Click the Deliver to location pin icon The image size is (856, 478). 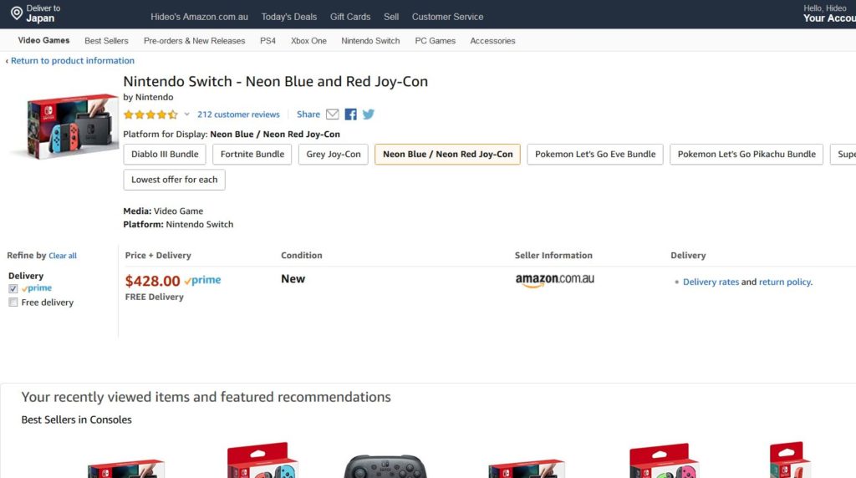pyautogui.click(x=16, y=13)
